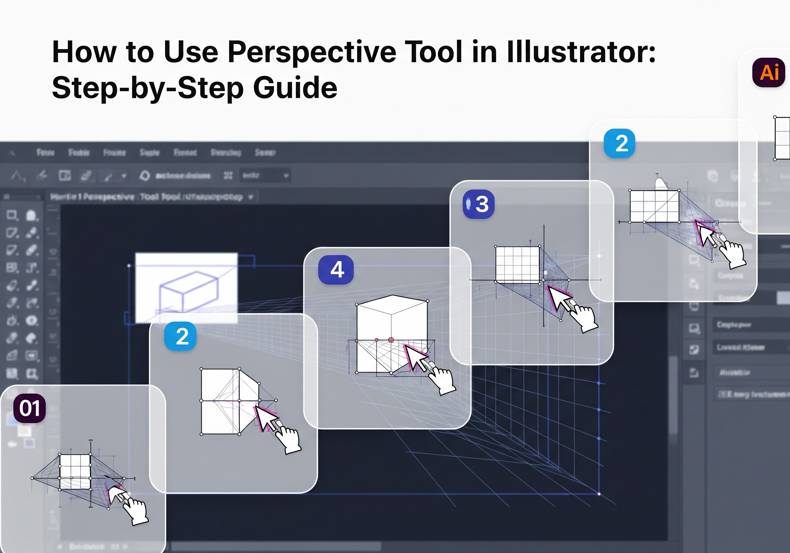
Task: Open the toolbox panel menu icon
Action: (x=7, y=197)
